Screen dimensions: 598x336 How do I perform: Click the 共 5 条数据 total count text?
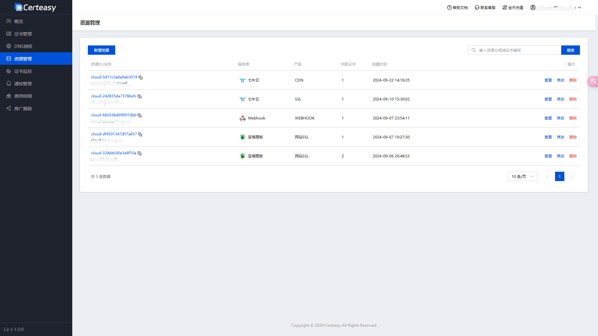(101, 176)
